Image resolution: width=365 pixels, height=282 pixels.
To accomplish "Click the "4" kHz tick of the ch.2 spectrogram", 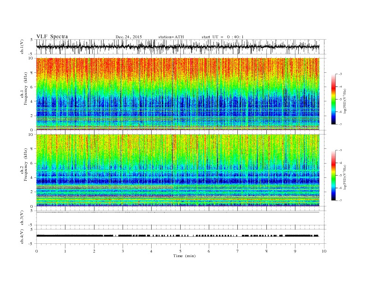I will (32, 177).
